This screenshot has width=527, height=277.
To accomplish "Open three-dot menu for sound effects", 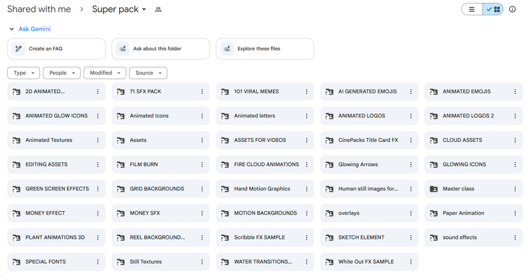I will pos(515,237).
